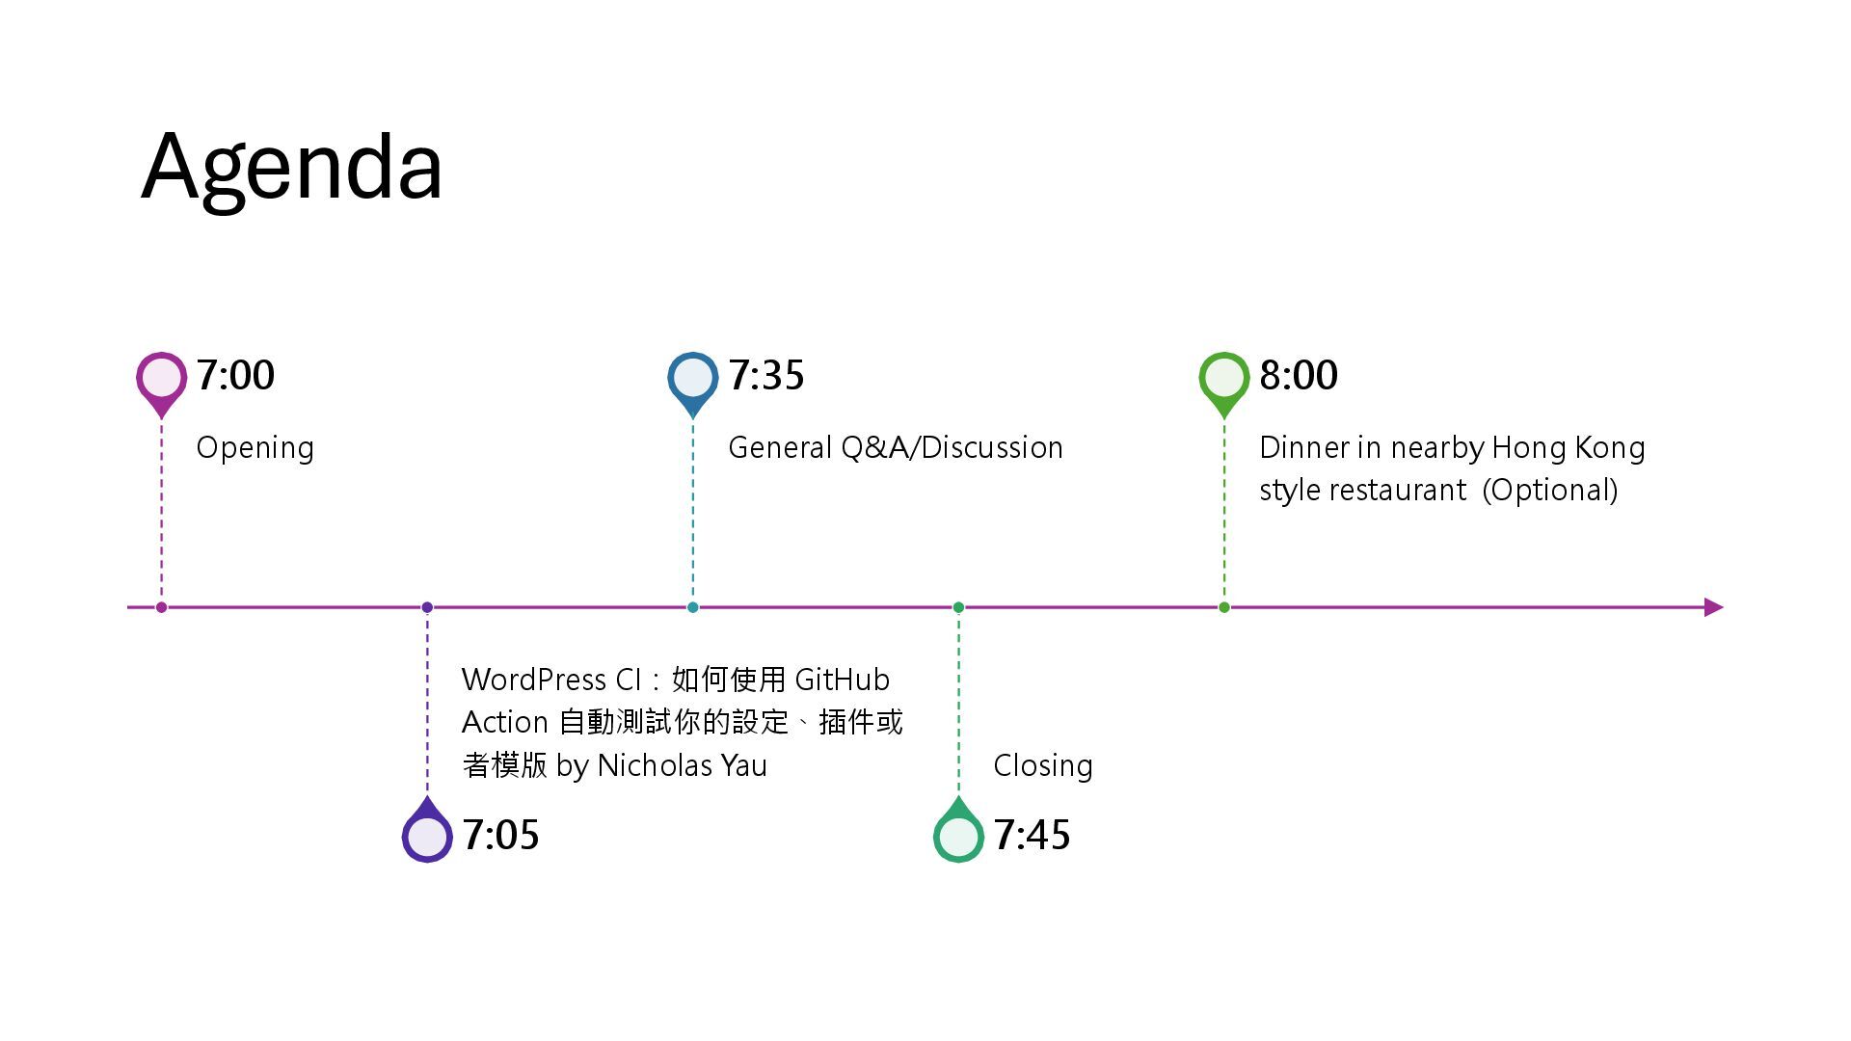This screenshot has width=1851, height=1041.
Task: Click the blue 7:35 pin marker
Action: click(692, 377)
